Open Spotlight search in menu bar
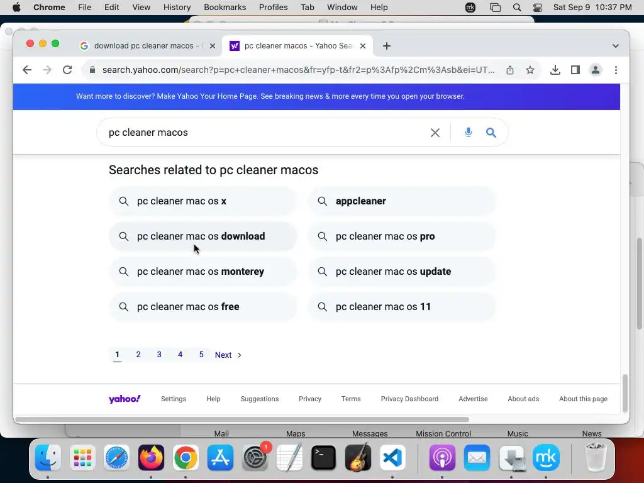This screenshot has height=483, width=644. point(517,8)
